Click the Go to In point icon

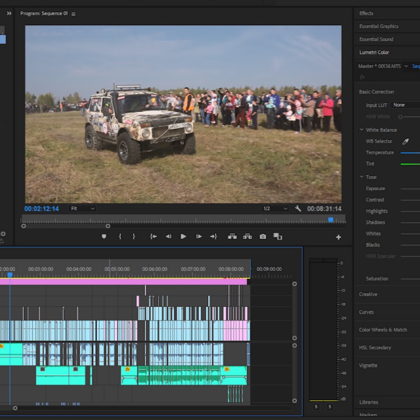[x=153, y=237]
